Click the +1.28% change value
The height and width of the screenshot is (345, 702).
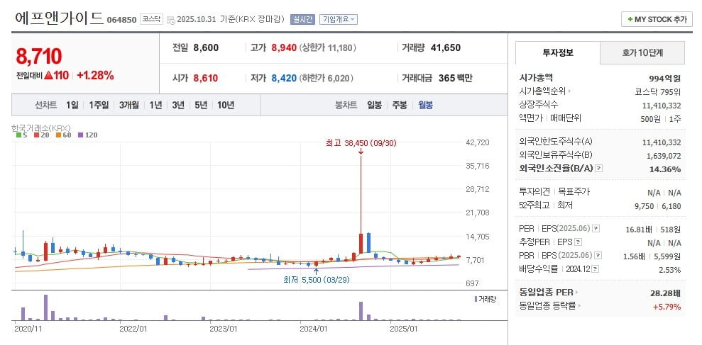(95, 76)
